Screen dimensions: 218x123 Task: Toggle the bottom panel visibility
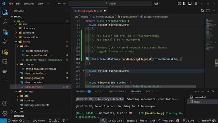pyautogui.click(x=190, y=4)
